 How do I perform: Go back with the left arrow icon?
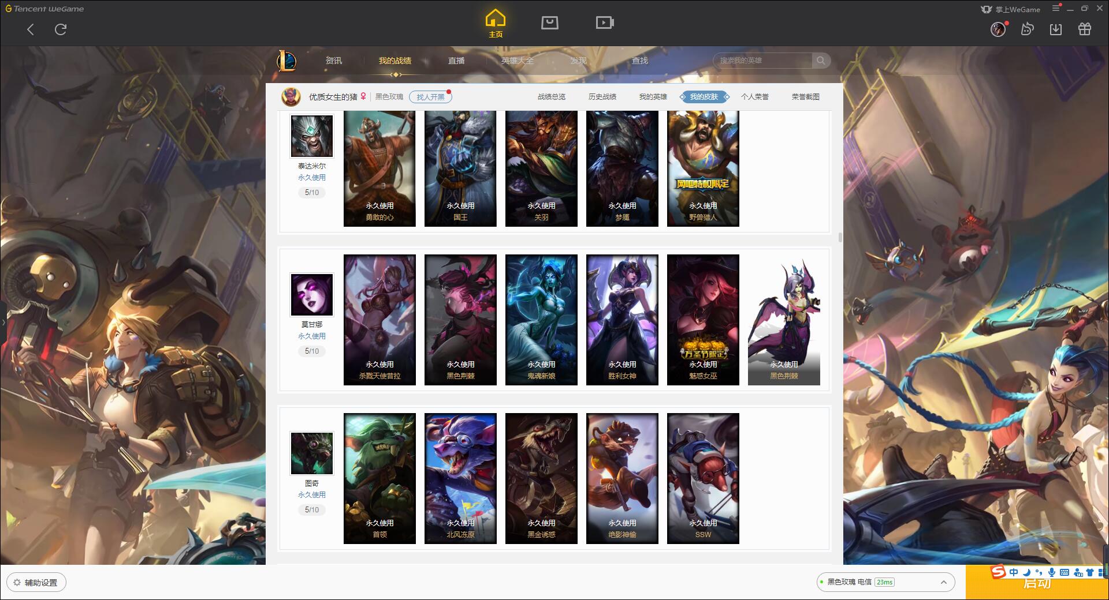pos(31,29)
